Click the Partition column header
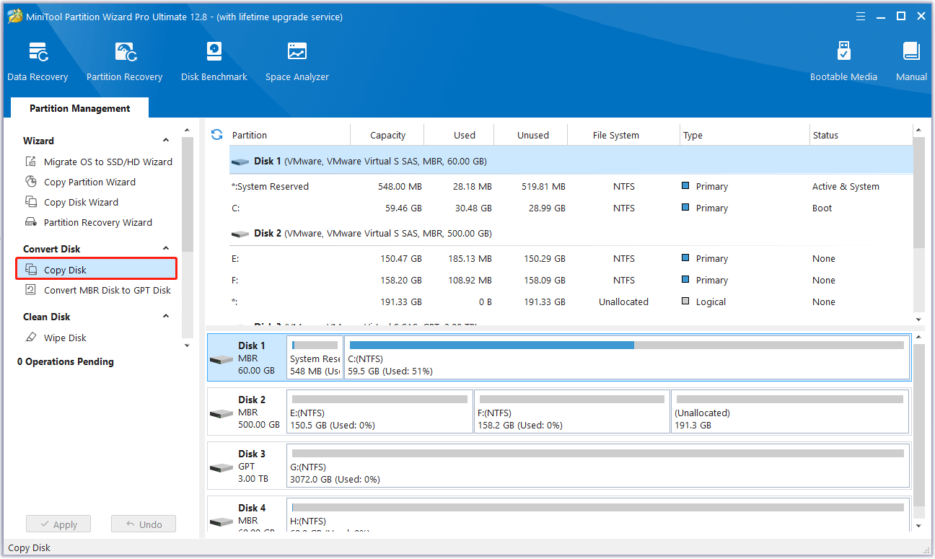This screenshot has width=935, height=559. click(x=289, y=135)
